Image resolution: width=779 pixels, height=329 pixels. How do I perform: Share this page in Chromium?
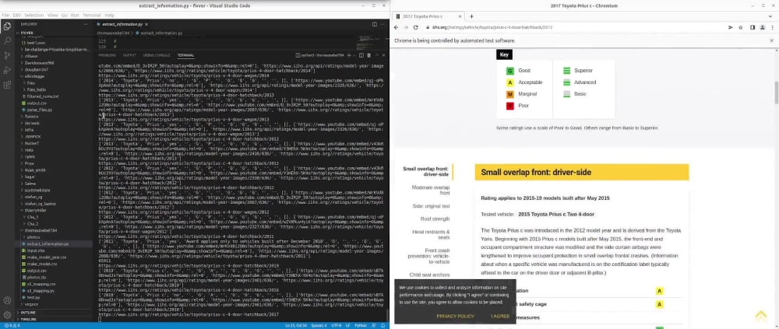(731, 27)
